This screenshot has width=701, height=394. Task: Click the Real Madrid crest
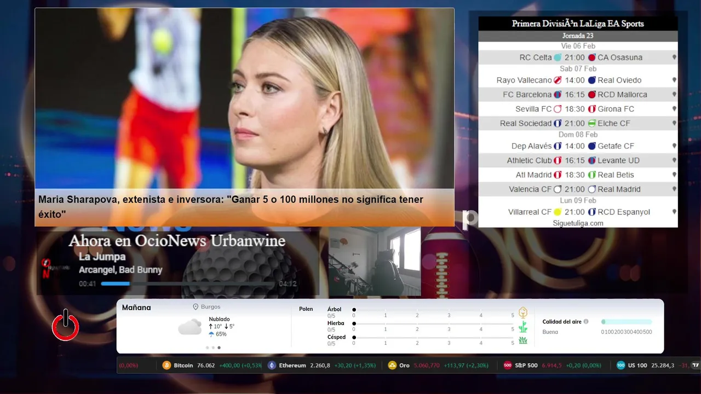tap(591, 189)
